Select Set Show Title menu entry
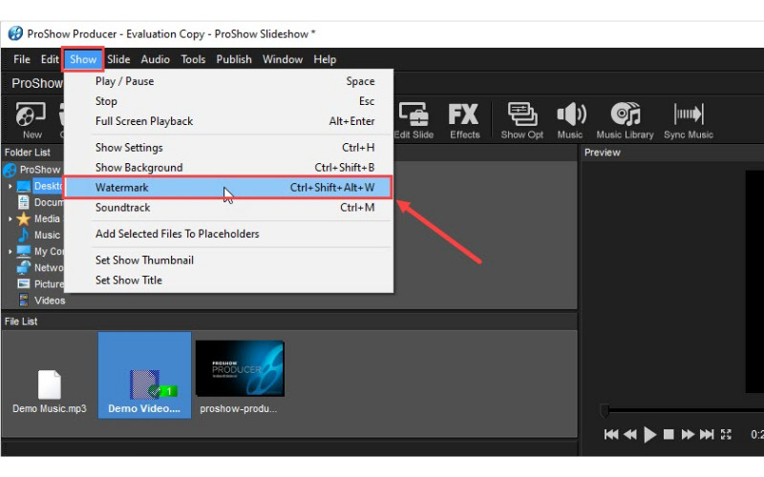This screenshot has width=764, height=477. [x=228, y=280]
